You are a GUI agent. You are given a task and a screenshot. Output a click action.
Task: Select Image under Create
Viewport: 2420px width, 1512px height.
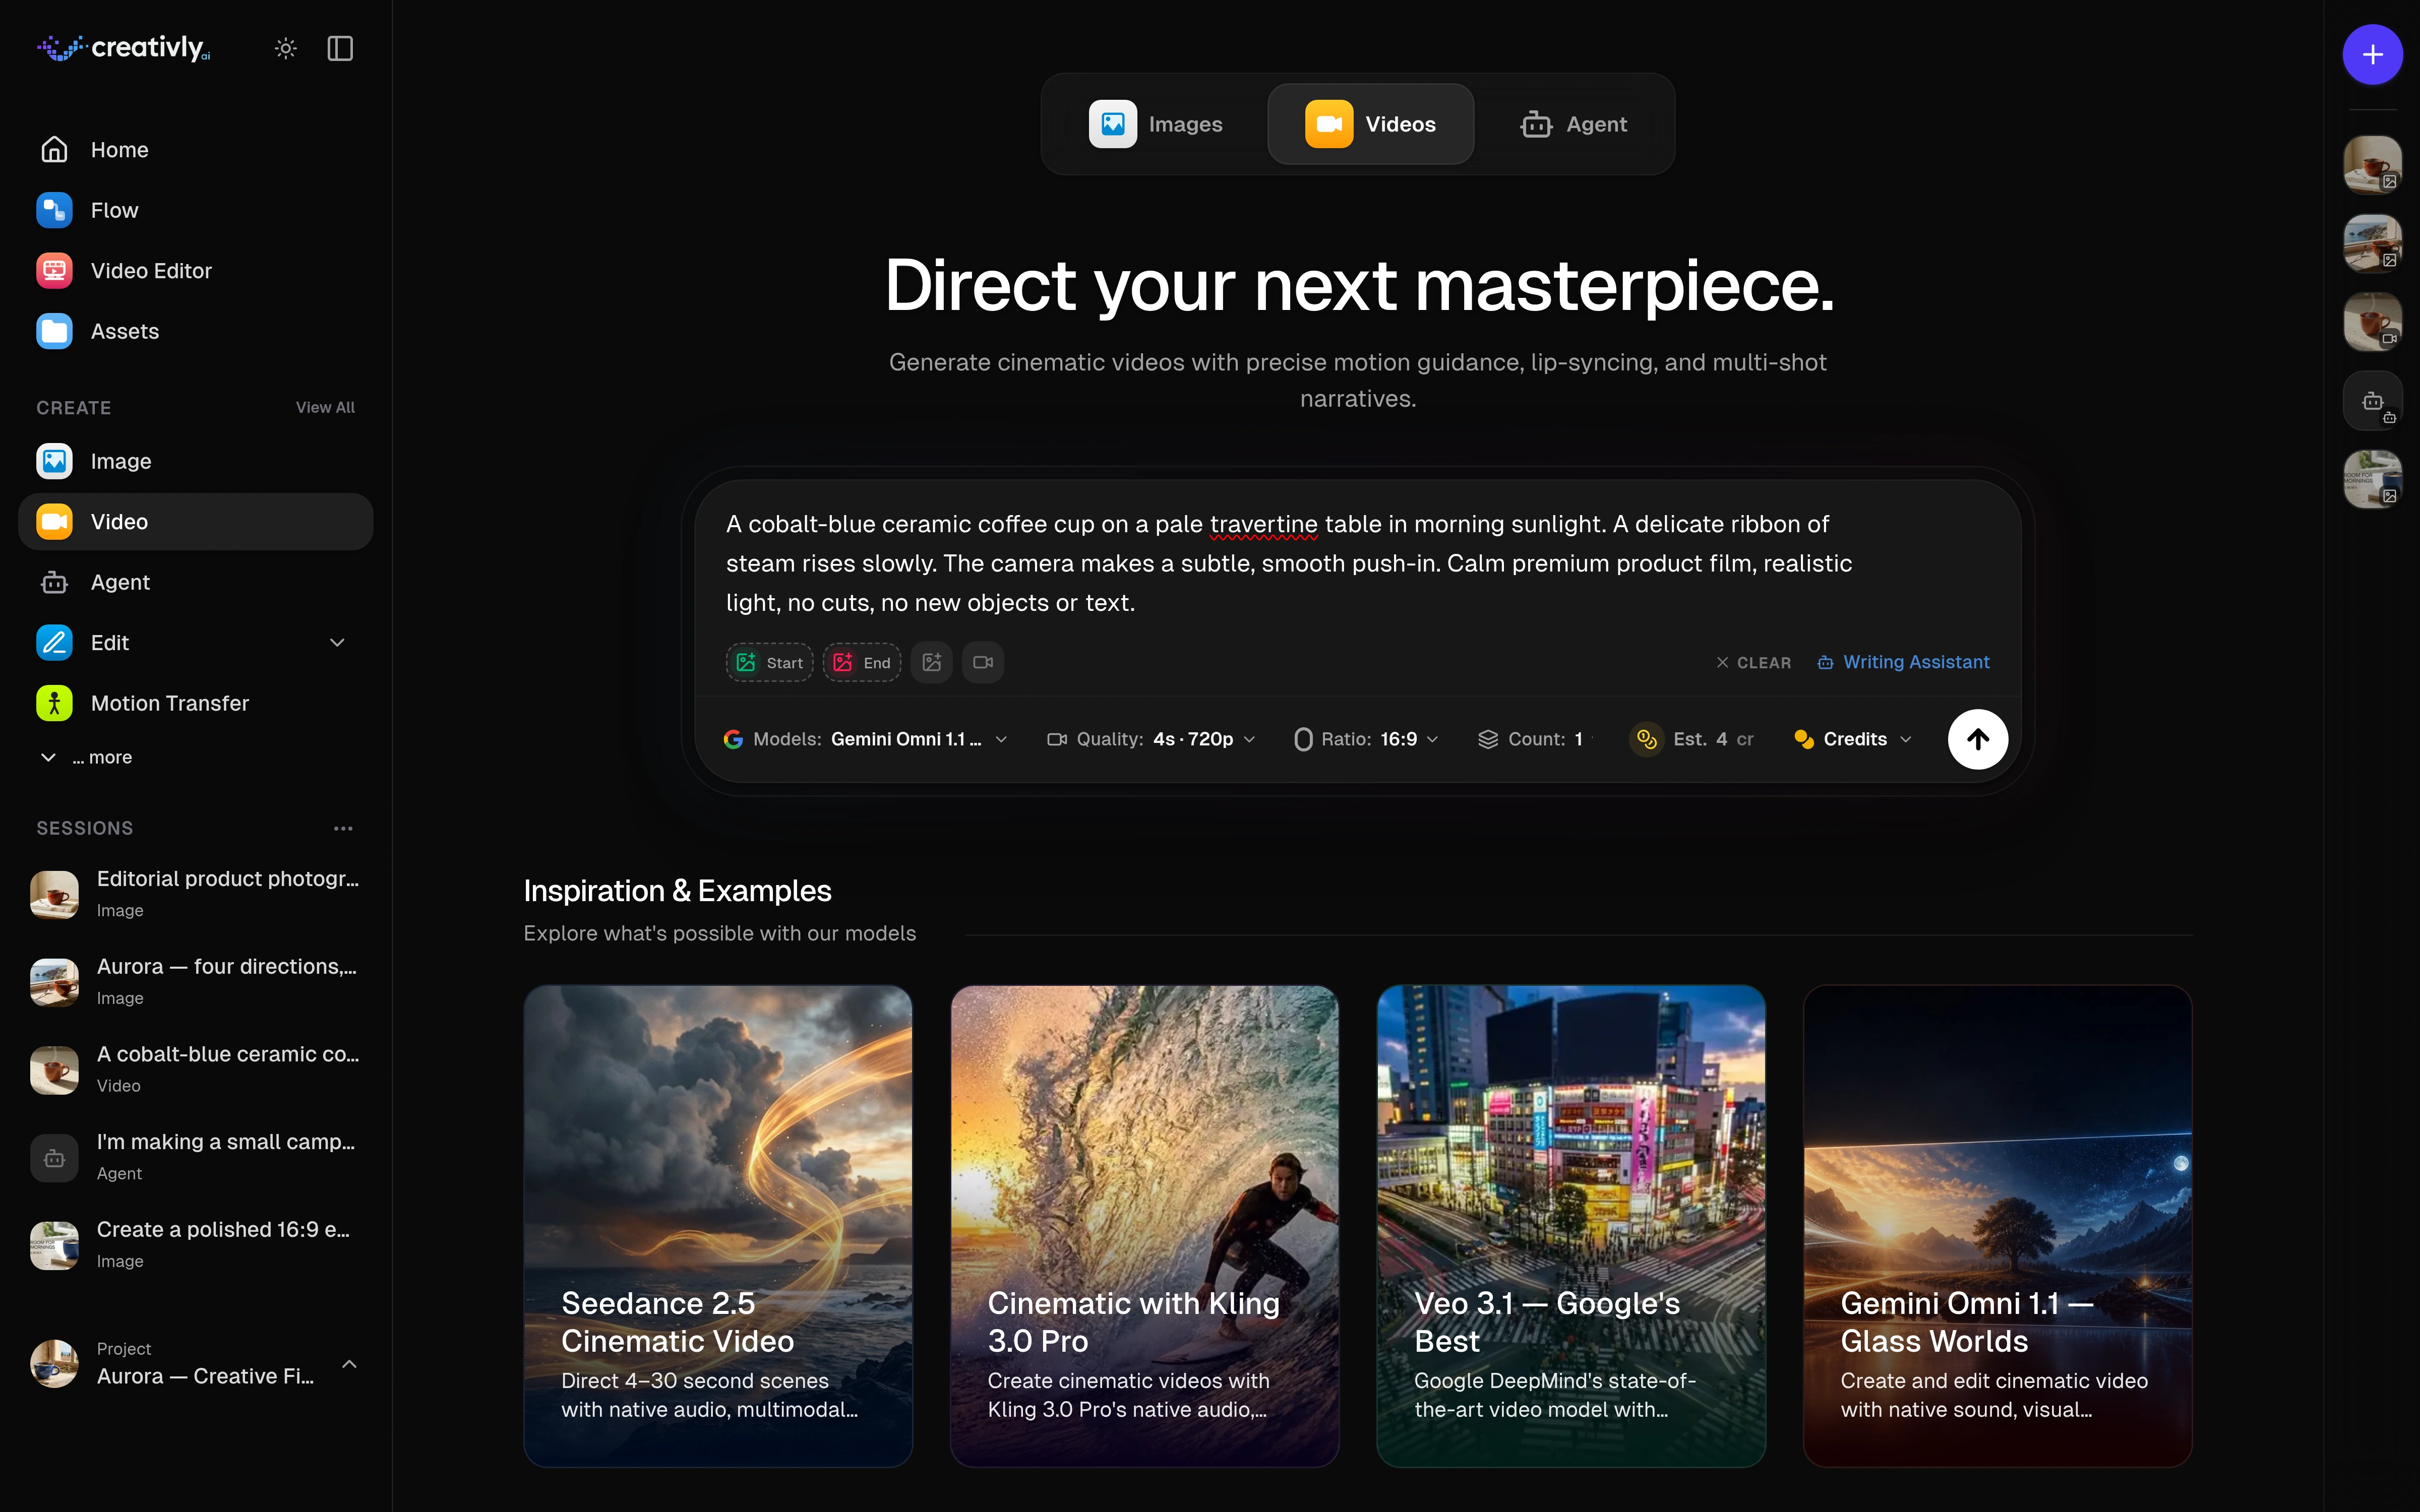195,461
